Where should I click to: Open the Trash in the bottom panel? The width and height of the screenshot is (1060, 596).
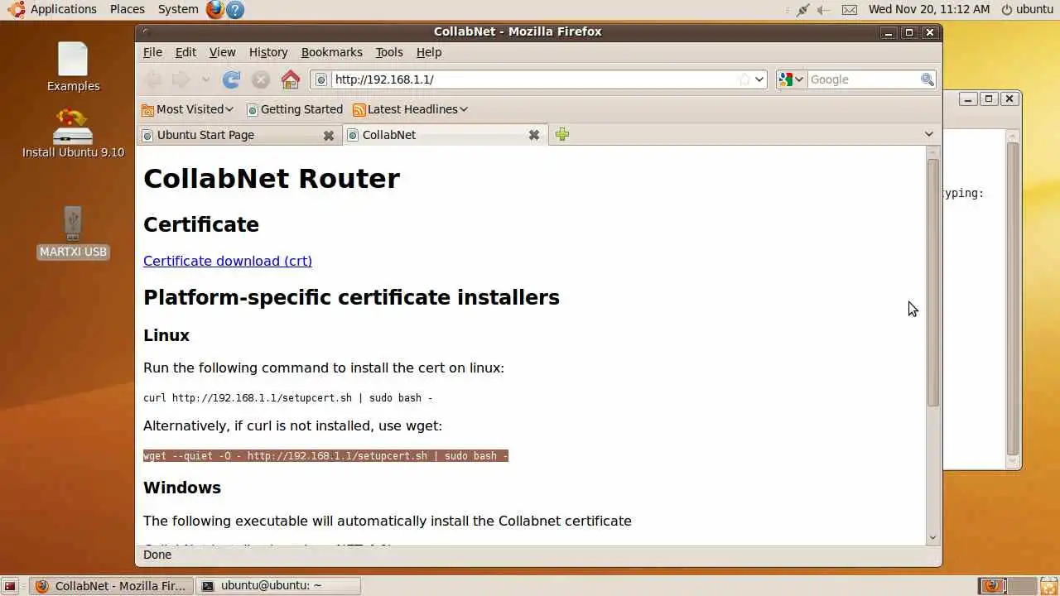(x=1049, y=586)
